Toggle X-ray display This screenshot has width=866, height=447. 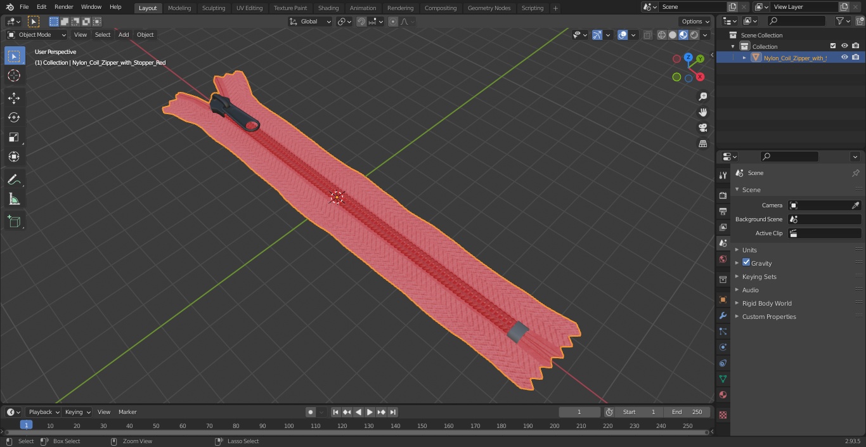pyautogui.click(x=647, y=35)
